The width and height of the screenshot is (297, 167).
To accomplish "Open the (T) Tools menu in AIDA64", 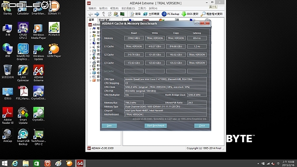I will [142, 8].
